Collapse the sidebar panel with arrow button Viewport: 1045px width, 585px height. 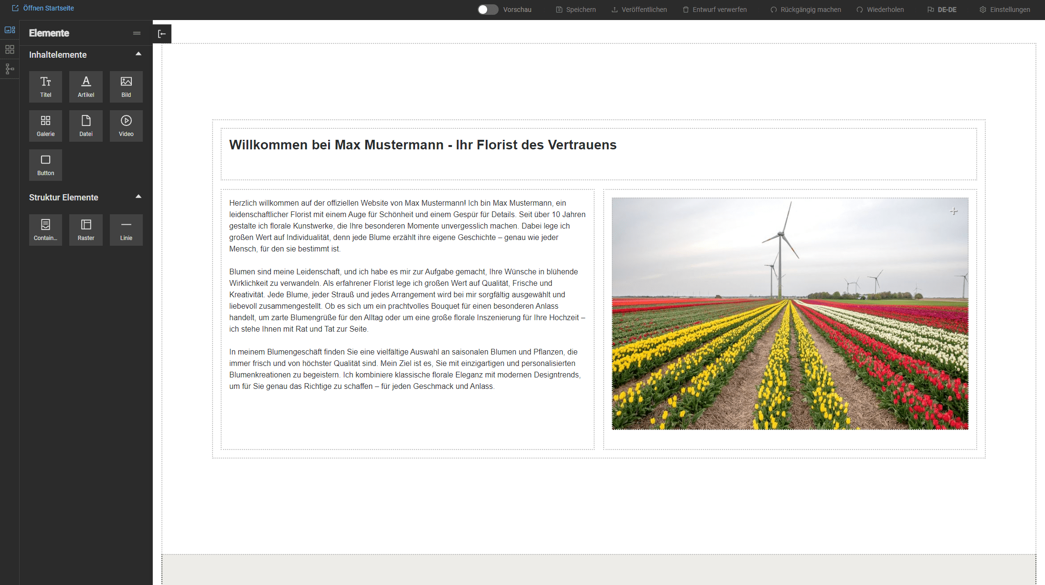(x=162, y=34)
